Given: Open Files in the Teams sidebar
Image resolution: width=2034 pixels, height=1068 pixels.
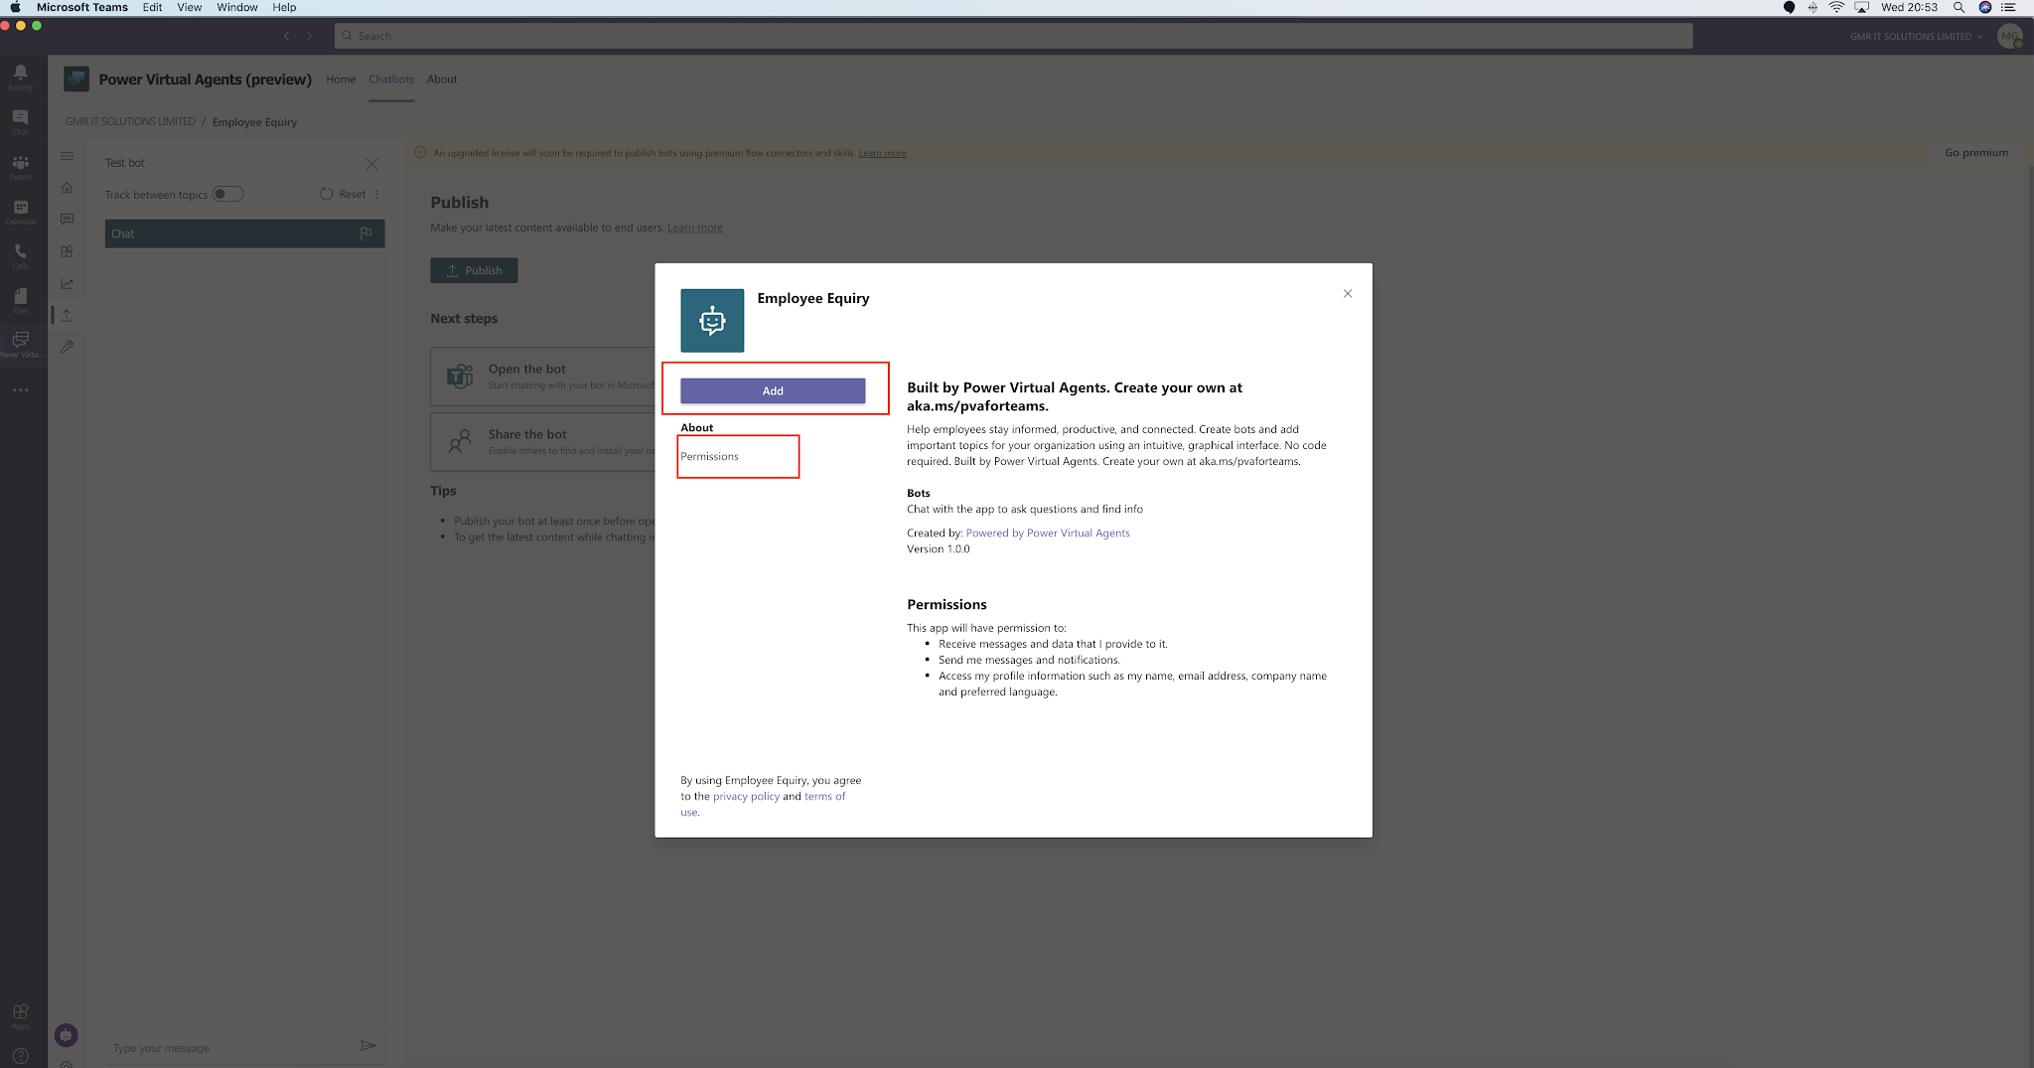Looking at the screenshot, I should pos(20,300).
